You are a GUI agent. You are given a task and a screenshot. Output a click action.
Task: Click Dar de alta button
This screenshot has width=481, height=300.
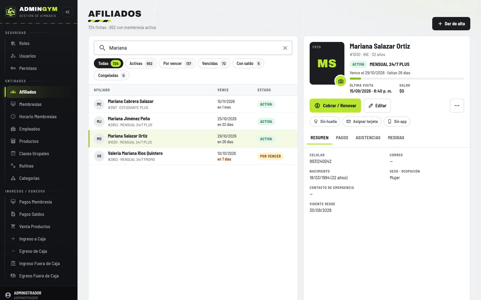click(451, 24)
